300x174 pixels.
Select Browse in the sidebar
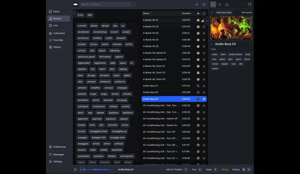[x=59, y=19]
